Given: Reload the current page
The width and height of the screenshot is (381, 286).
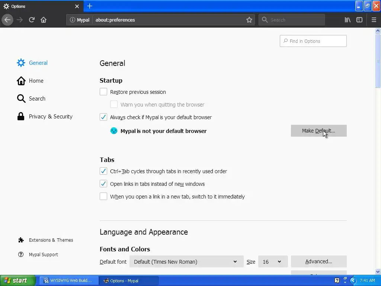Looking at the screenshot, I should [x=32, y=20].
